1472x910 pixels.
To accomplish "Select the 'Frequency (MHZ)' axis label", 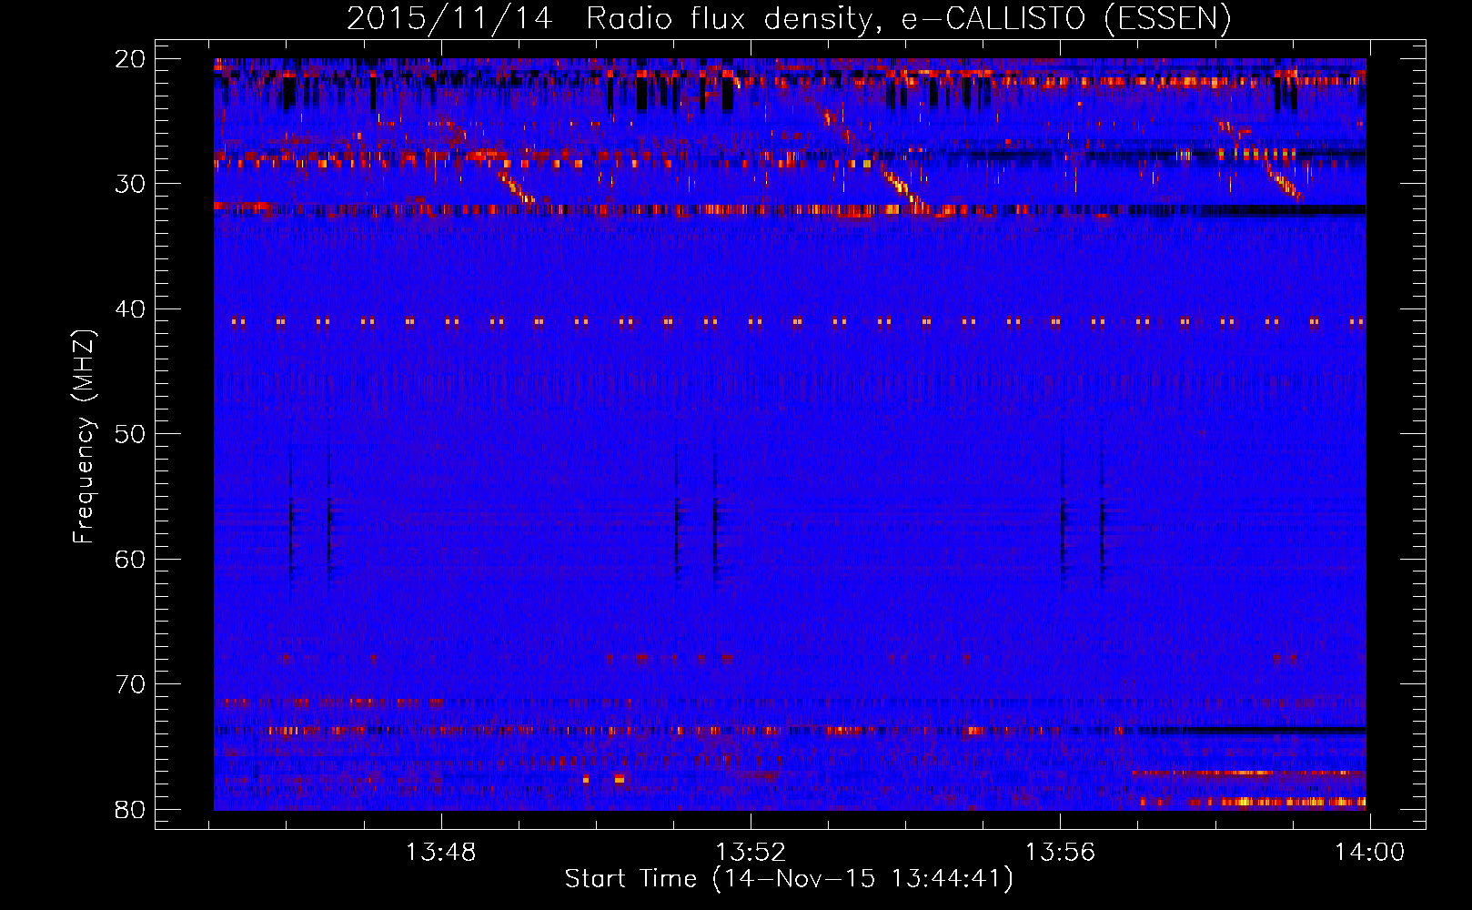I will click(84, 437).
